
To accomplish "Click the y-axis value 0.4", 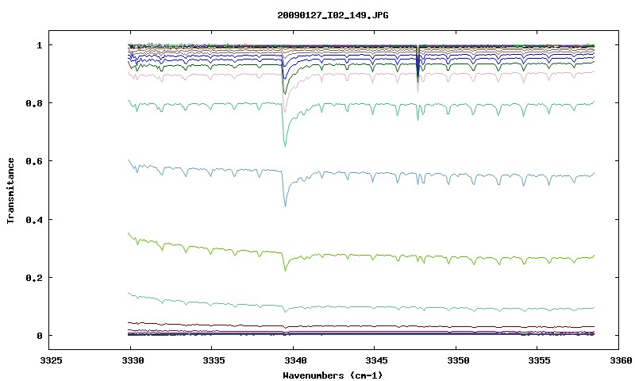I will click(34, 219).
